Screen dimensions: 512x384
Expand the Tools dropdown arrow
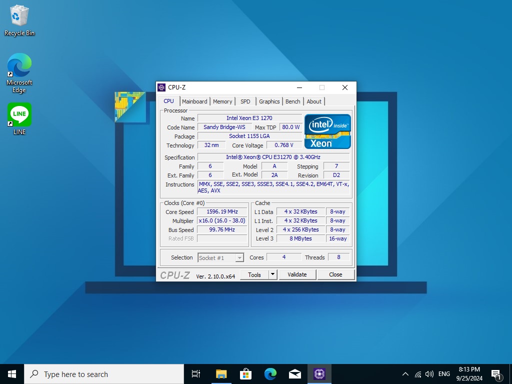point(272,274)
